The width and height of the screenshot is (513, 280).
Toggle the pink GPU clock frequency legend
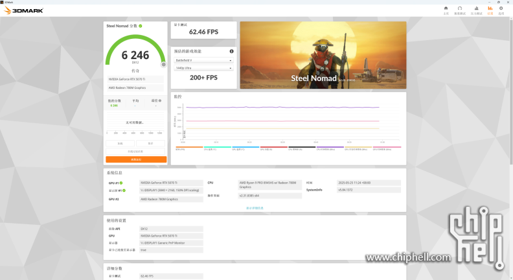coord(387,148)
